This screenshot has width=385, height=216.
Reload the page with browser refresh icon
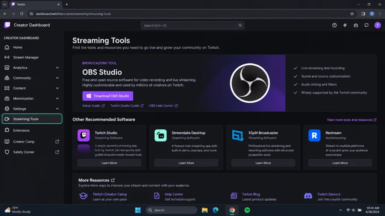click(x=21, y=14)
